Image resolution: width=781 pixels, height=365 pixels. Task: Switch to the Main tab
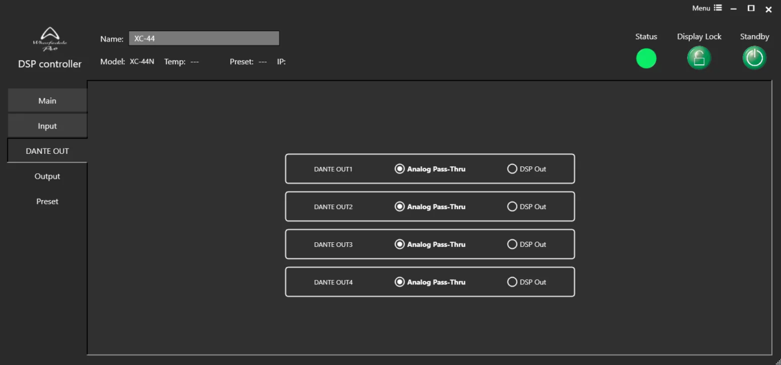[x=47, y=101]
